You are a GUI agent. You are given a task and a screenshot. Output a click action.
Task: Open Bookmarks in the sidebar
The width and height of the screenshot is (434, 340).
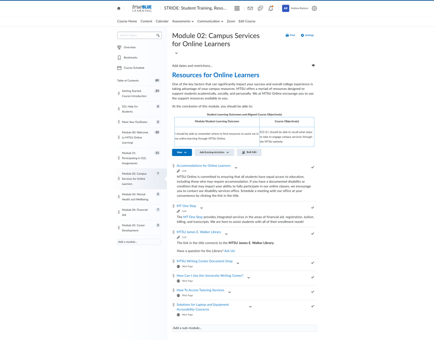click(x=130, y=58)
